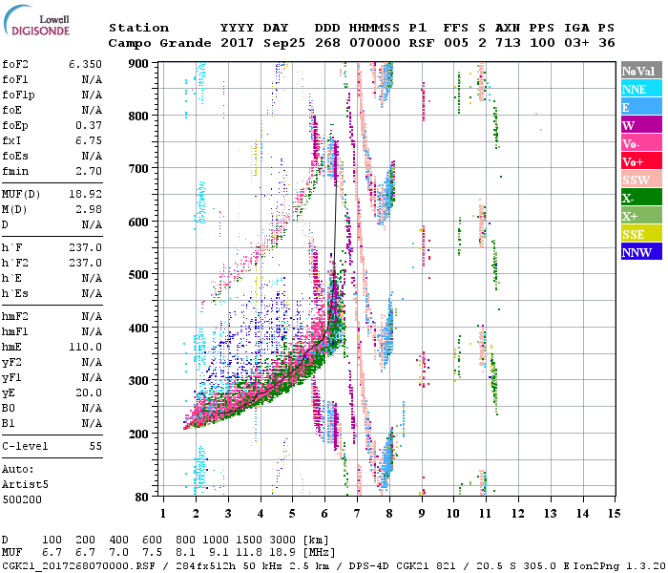Image resolution: width=668 pixels, height=573 pixels.
Task: Click the AXN value 713
Action: tap(508, 43)
